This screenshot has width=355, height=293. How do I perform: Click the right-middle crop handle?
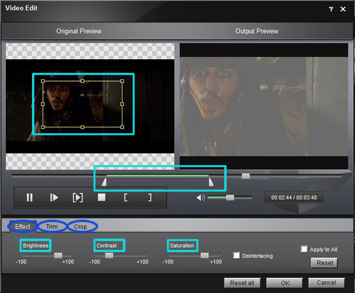122,104
